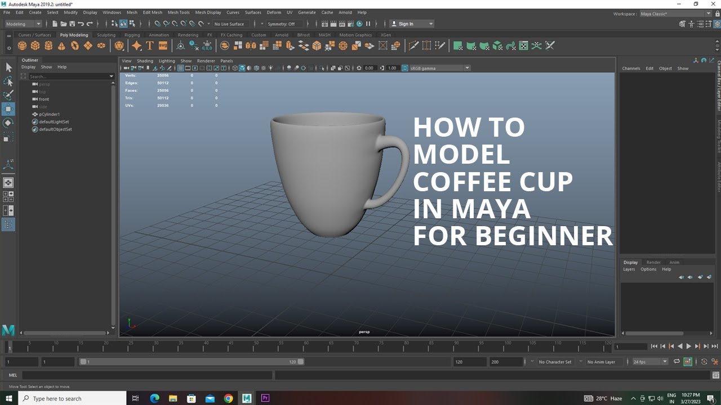
Task: Create a polygon cube from the shelf
Action: coord(35,46)
